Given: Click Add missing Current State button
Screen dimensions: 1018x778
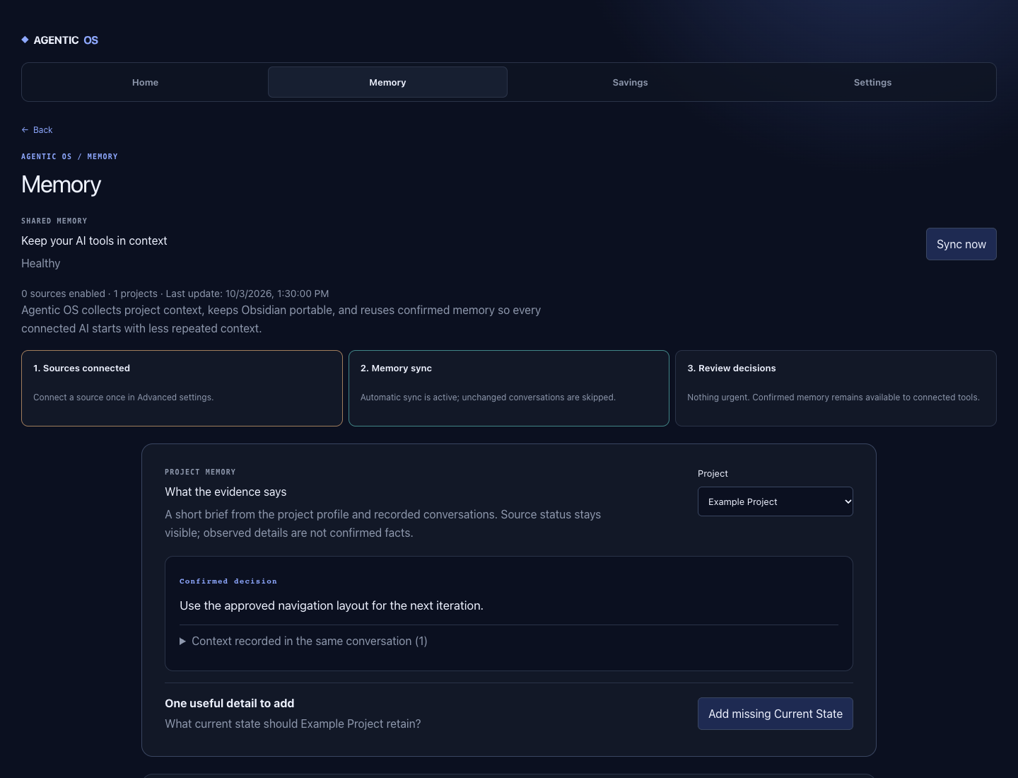Looking at the screenshot, I should [x=775, y=714].
